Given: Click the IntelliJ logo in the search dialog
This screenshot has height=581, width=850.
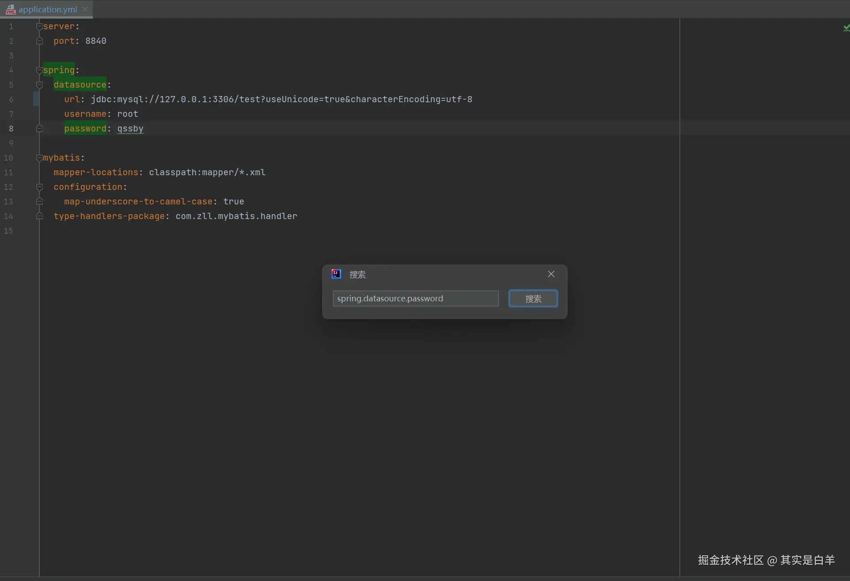Looking at the screenshot, I should tap(336, 274).
